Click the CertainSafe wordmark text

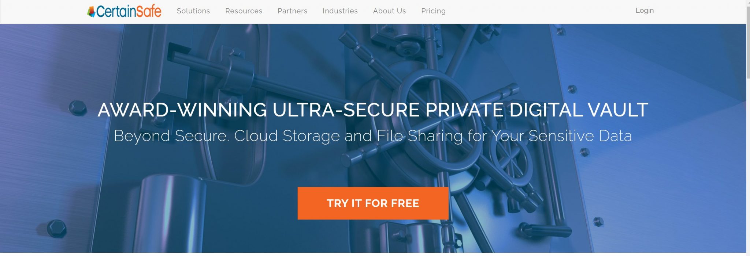click(129, 11)
